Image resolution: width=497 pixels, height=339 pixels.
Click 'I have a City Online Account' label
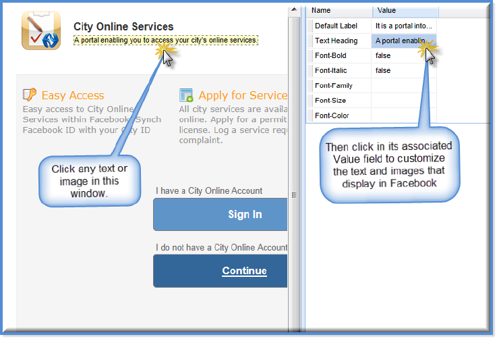(209, 190)
